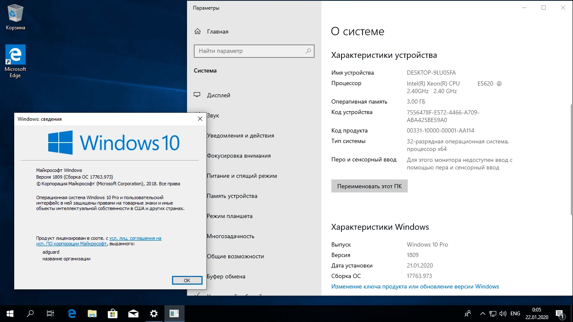The height and width of the screenshot is (322, 573).
Task: Click OK in the Windows: сведения dialog
Action: [187, 280]
